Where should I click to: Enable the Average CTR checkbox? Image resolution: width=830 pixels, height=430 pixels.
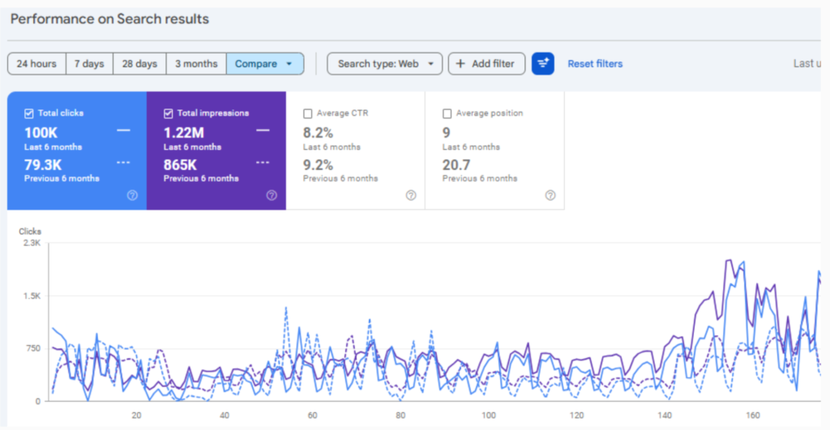pyautogui.click(x=308, y=113)
